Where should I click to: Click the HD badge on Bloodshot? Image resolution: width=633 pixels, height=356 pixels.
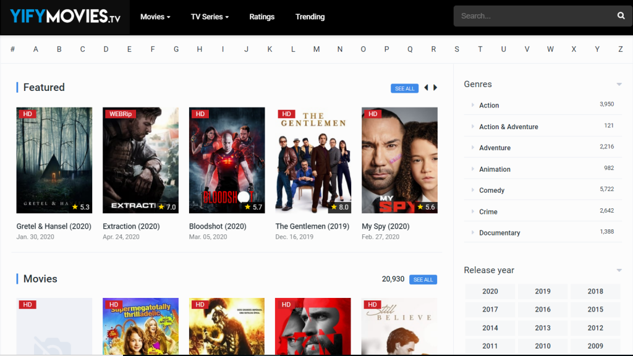tap(200, 114)
